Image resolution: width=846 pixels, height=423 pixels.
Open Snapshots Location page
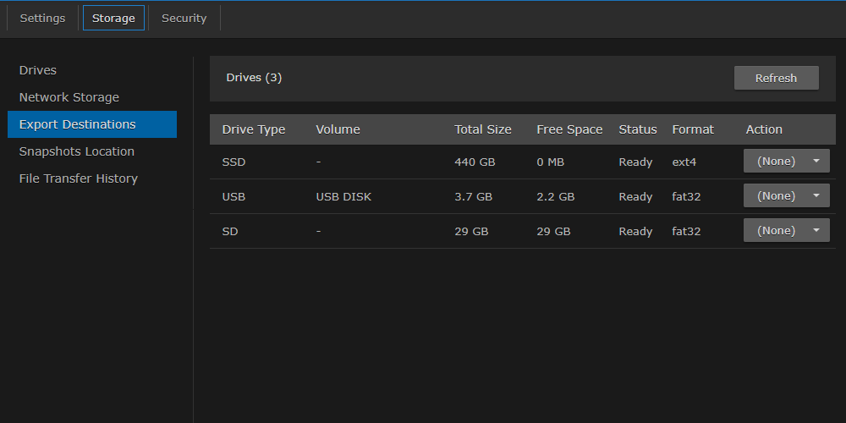click(x=77, y=151)
